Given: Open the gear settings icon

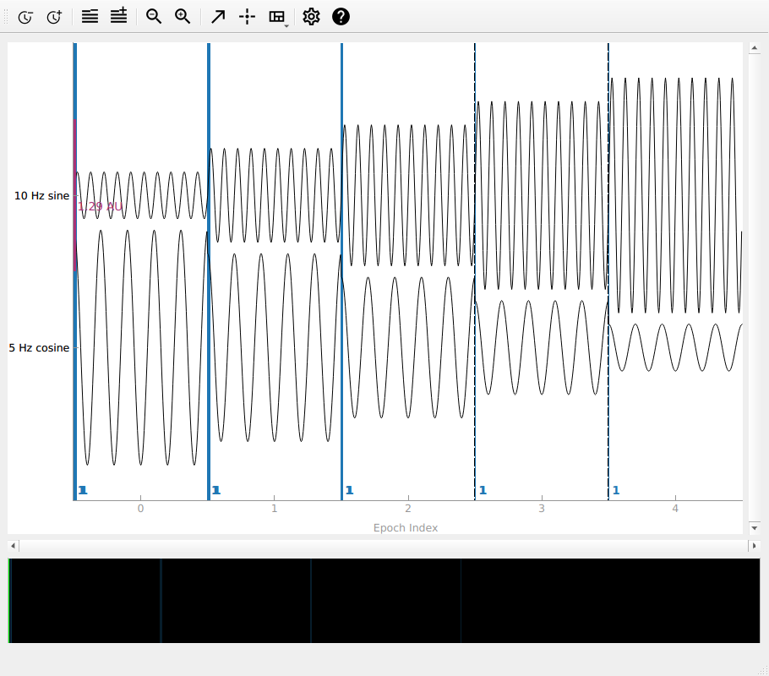Looking at the screenshot, I should [x=311, y=17].
